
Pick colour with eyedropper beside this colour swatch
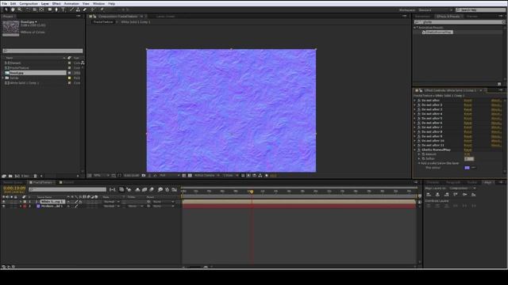point(473,168)
